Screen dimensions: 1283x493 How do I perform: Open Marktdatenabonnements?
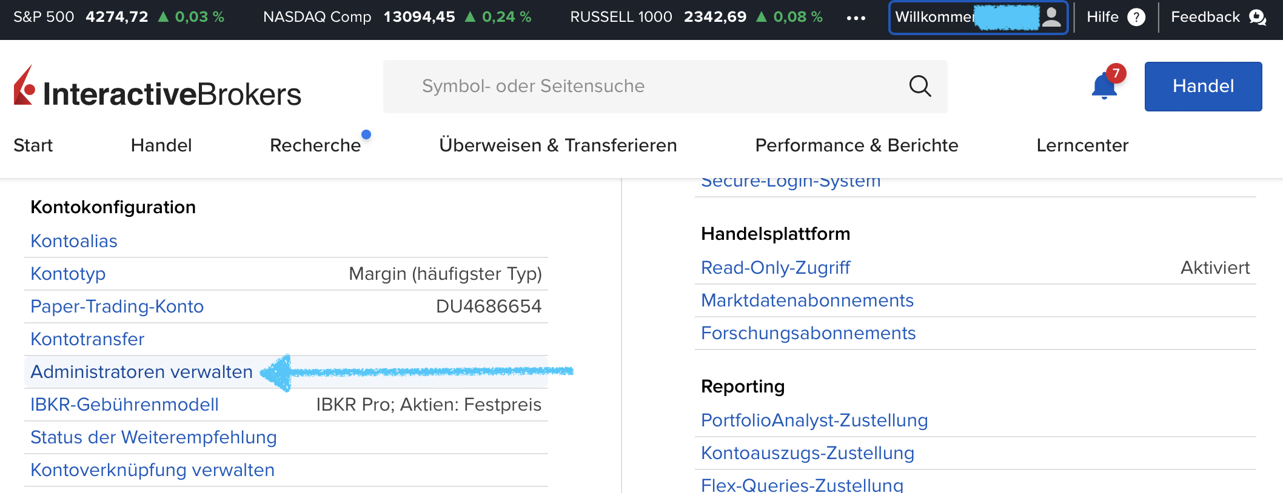point(807,300)
